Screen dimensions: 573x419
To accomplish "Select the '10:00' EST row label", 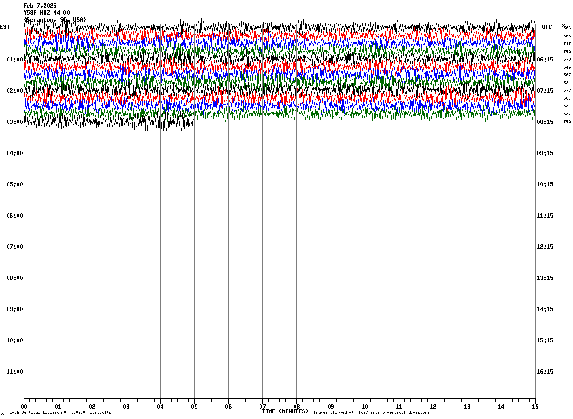I will click(15, 340).
